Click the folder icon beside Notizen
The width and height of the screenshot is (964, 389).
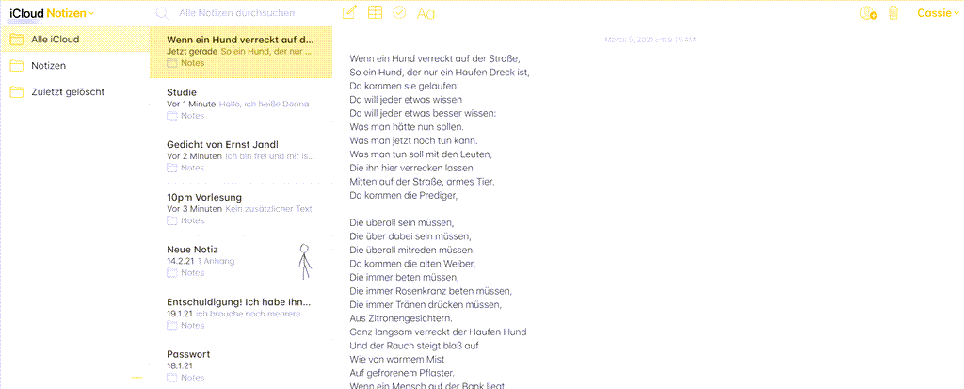(x=17, y=66)
